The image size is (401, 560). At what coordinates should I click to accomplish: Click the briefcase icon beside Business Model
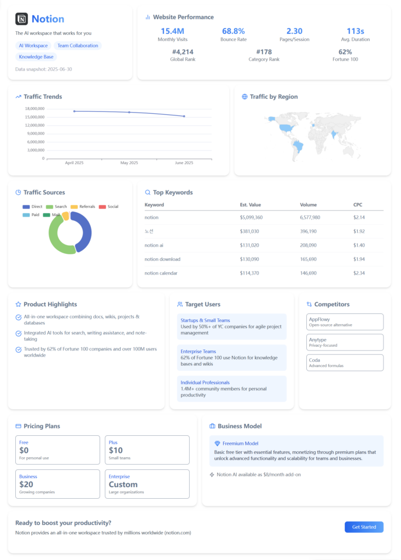[212, 426]
